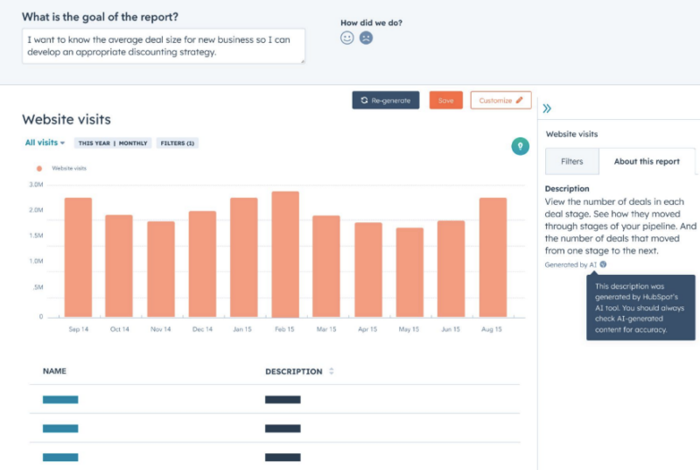Click the sort arrows beside DESCRIPTION header

(332, 371)
